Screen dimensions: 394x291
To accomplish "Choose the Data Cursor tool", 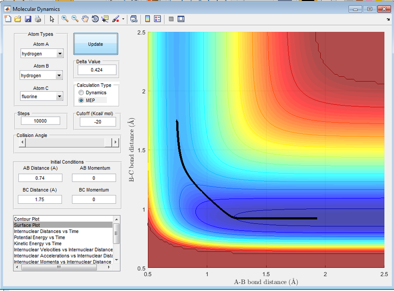I will 105,19.
